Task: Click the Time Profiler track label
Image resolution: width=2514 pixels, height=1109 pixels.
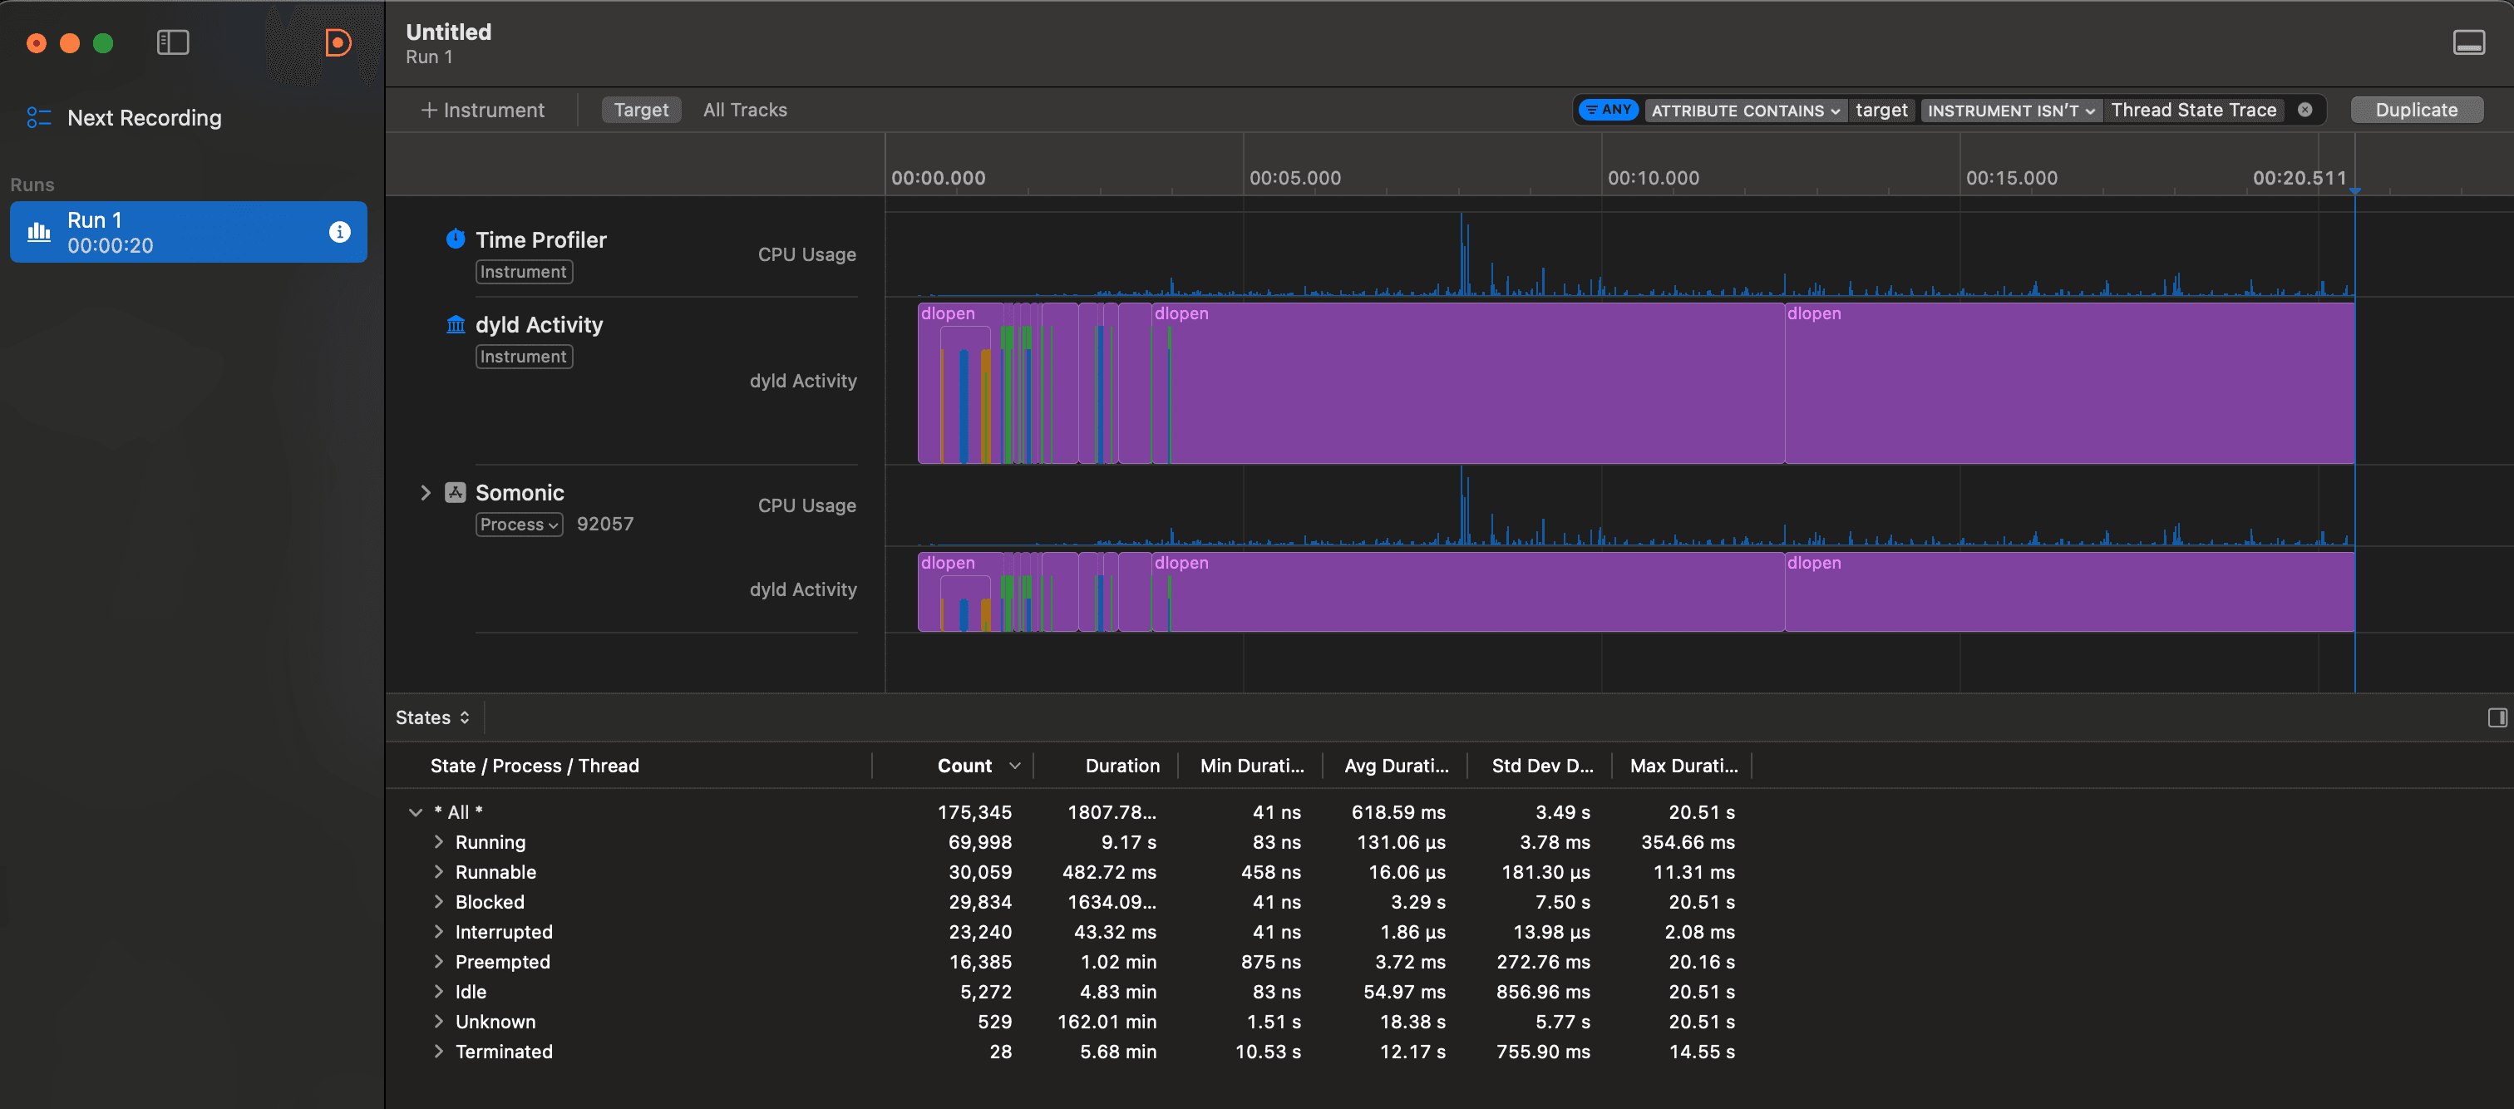Action: 540,240
